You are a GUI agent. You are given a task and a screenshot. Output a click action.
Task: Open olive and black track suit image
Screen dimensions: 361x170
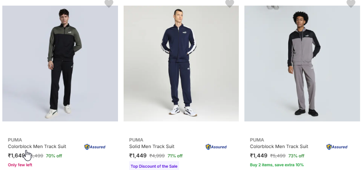(x=60, y=64)
